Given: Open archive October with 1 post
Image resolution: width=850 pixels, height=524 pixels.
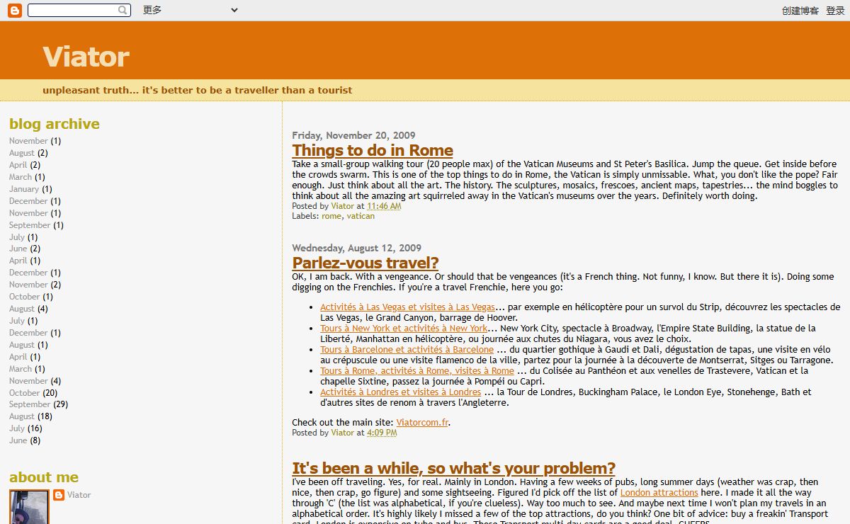Looking at the screenshot, I should click(24, 297).
